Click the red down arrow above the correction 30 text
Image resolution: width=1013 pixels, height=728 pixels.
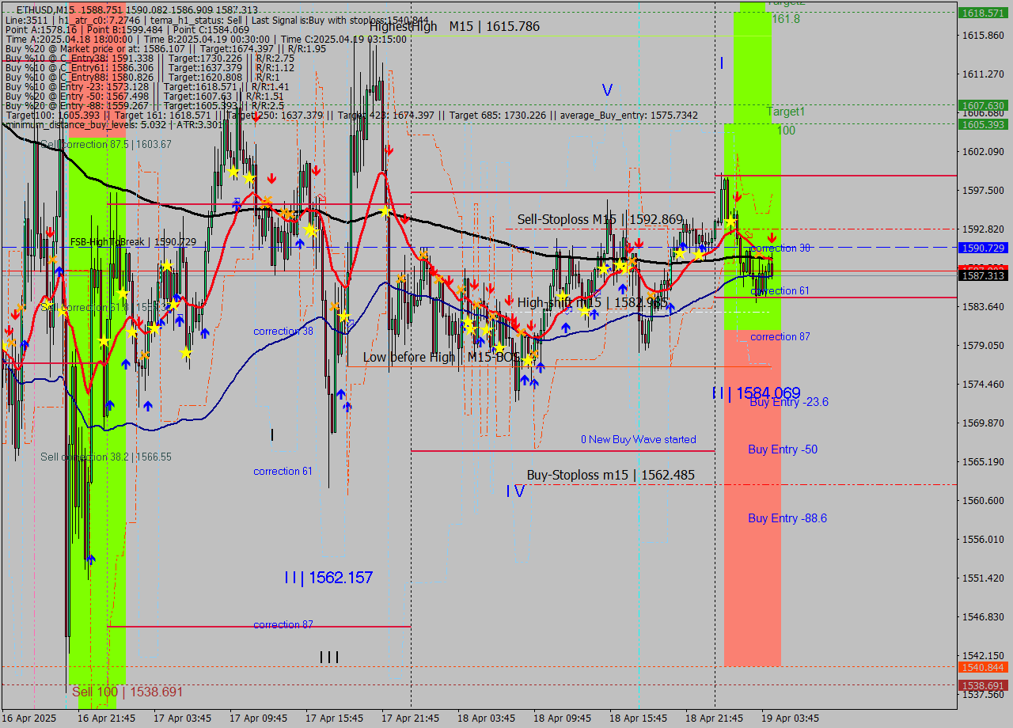tap(772, 237)
